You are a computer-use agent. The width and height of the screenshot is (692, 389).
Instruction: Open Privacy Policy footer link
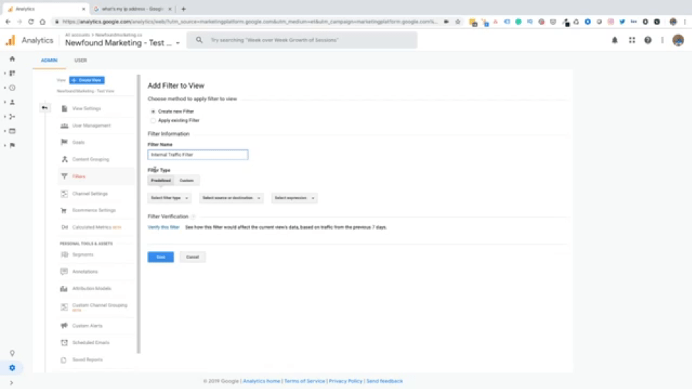click(345, 381)
